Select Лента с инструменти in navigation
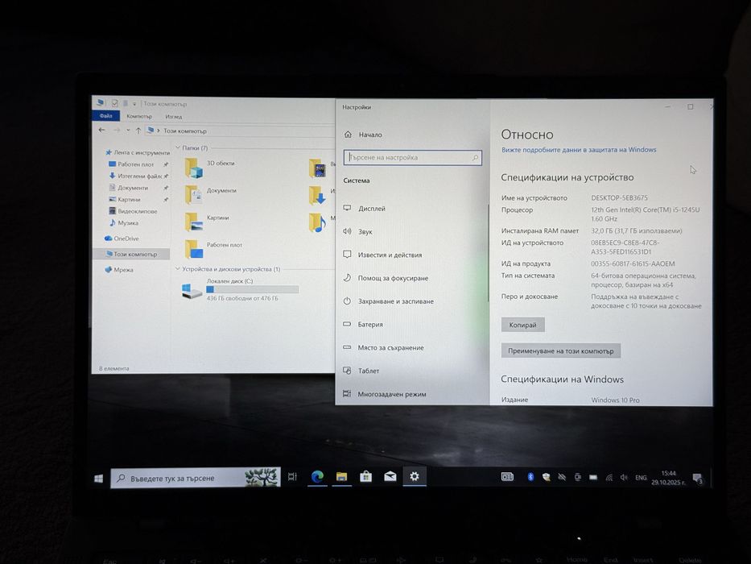 (137, 152)
